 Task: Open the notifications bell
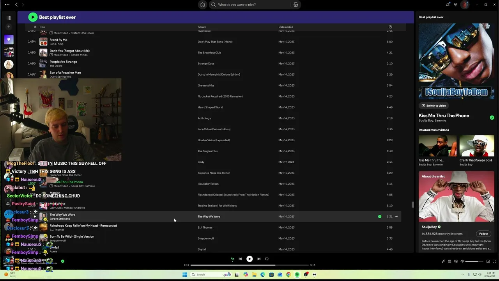click(x=448, y=5)
